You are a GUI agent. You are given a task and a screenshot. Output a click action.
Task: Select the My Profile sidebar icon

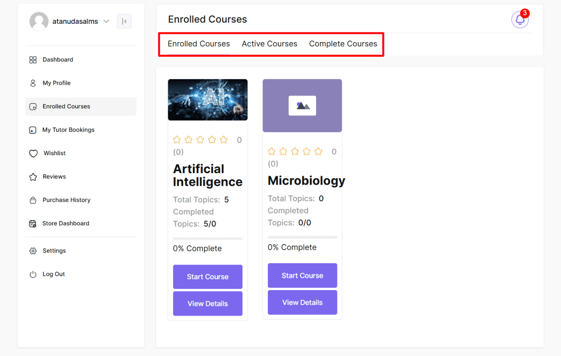pyautogui.click(x=33, y=83)
